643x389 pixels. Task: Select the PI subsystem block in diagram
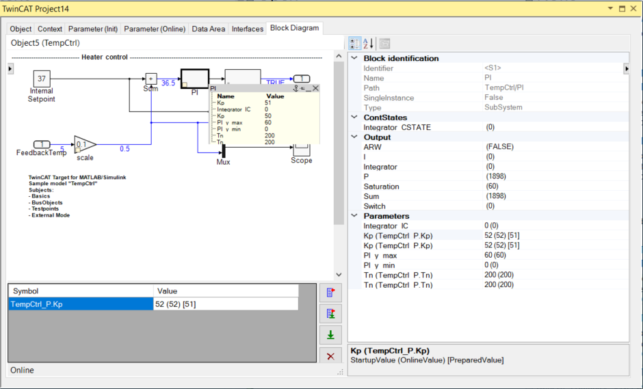[195, 79]
